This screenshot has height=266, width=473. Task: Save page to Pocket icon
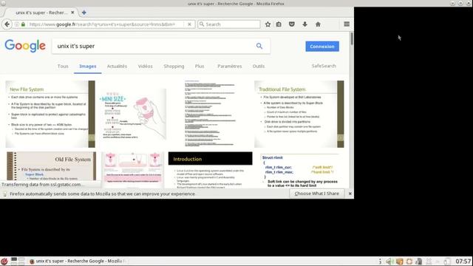292,24
